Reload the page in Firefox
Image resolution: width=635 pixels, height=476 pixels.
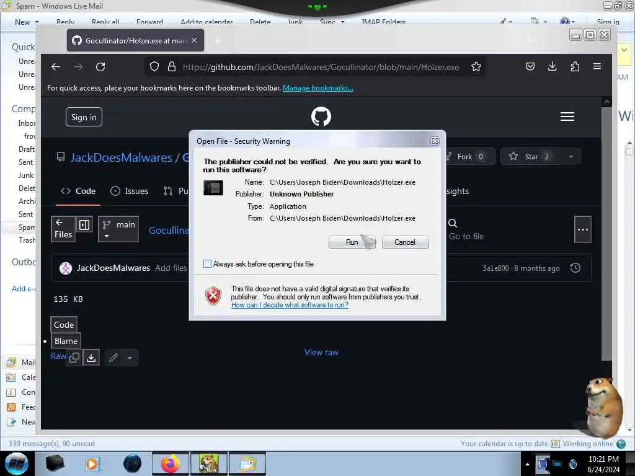(100, 67)
